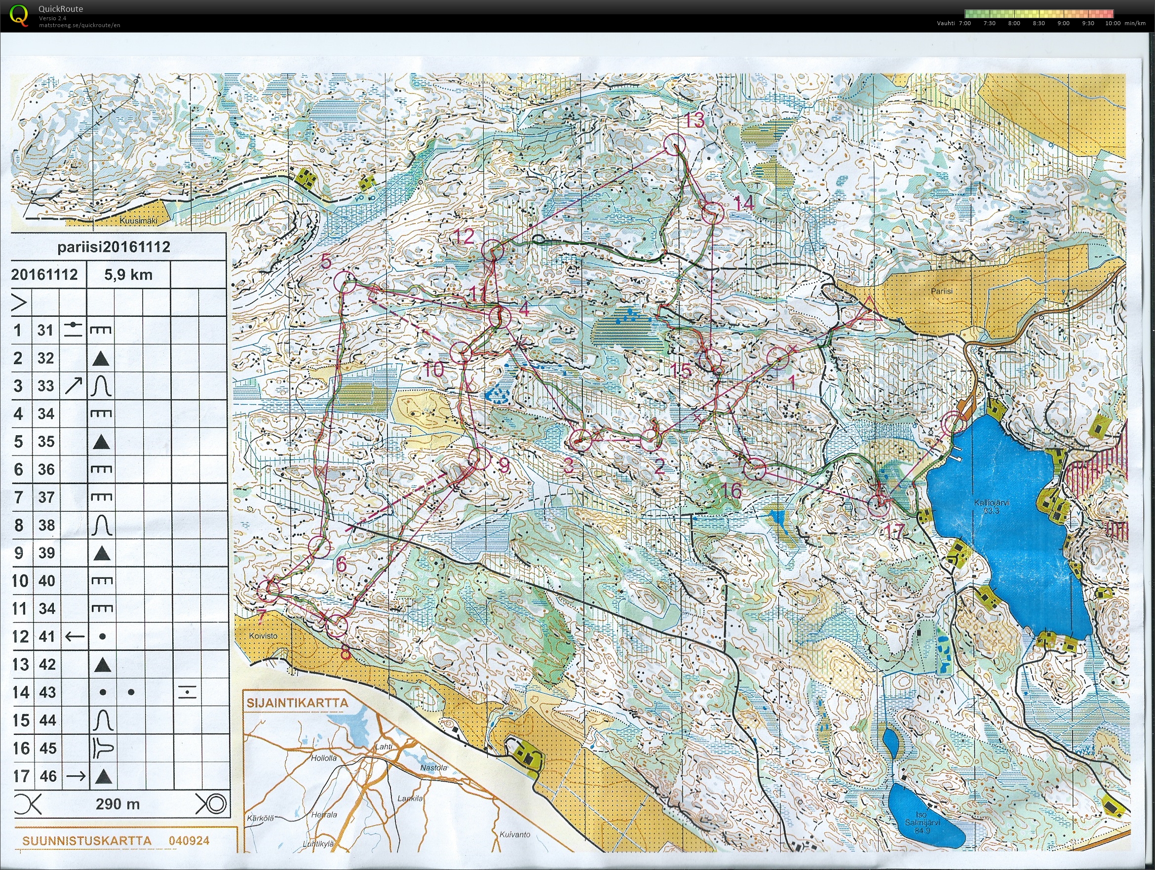The width and height of the screenshot is (1155, 870).
Task: Select control circle 5 on the map
Action: tap(345, 282)
